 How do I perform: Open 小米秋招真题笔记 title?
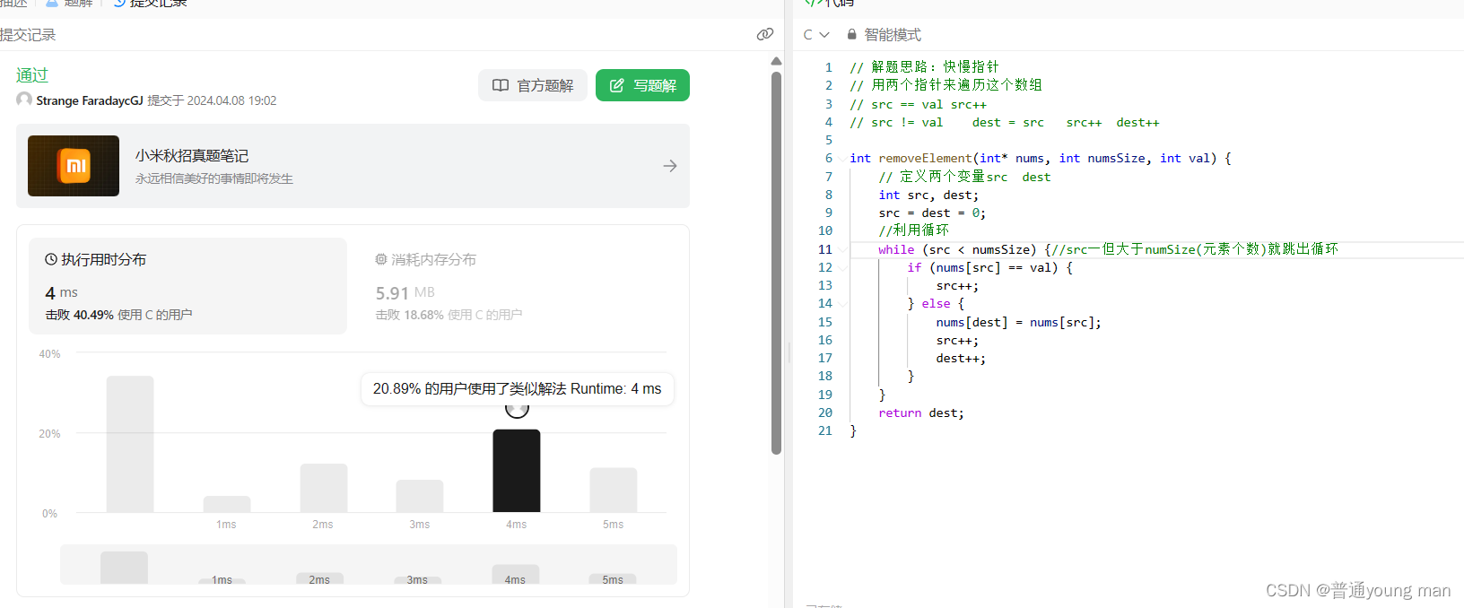[x=192, y=156]
